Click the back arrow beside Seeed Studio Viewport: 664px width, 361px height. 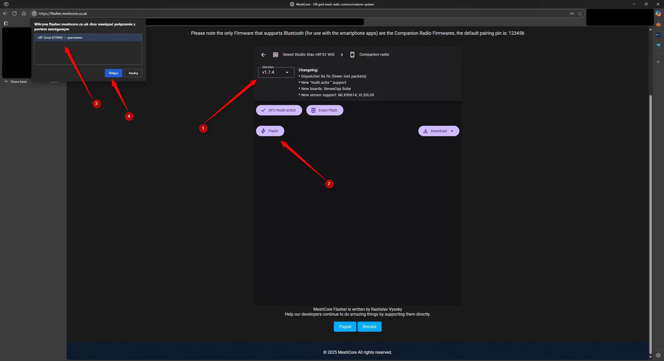[263, 55]
